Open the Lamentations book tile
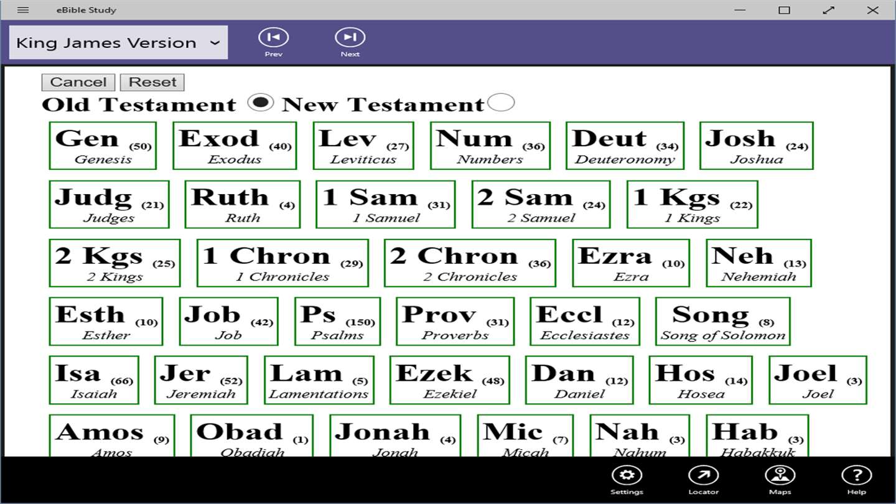The image size is (896, 504). click(319, 380)
